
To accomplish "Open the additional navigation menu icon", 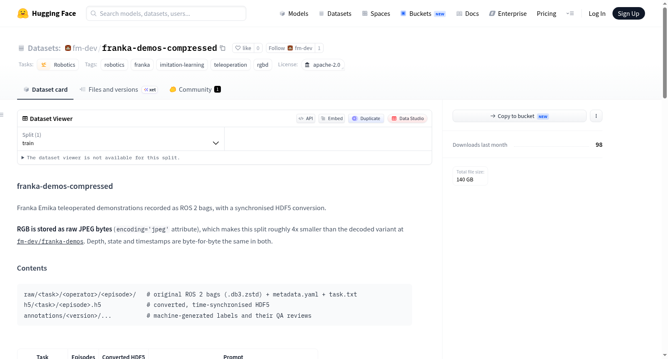I will [x=570, y=13].
